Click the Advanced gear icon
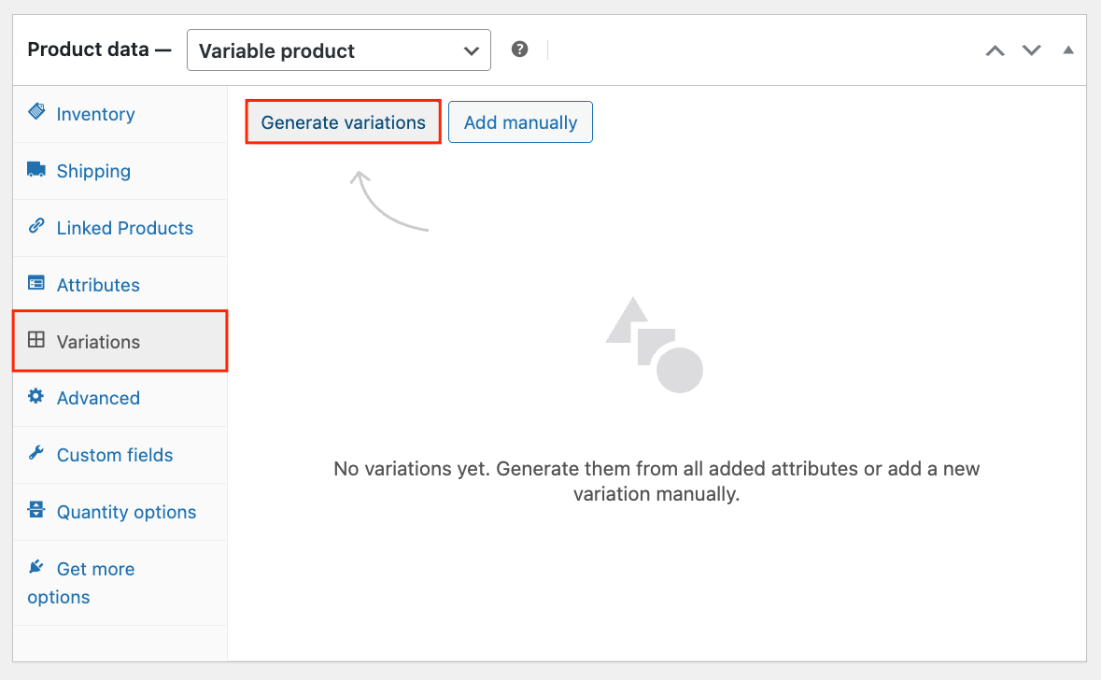Viewport: 1101px width, 680px height. coord(35,395)
